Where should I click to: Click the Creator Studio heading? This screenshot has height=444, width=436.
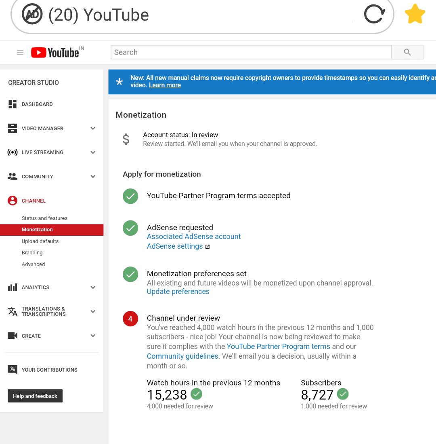pos(34,82)
